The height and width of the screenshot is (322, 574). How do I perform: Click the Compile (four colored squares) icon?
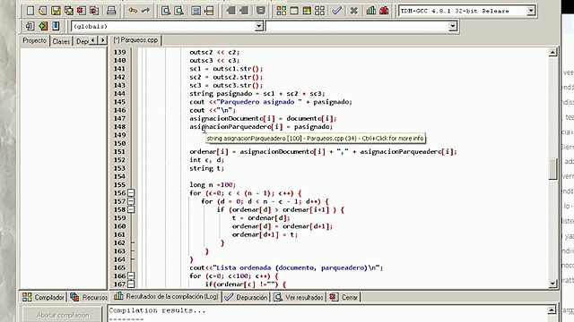[281, 11]
